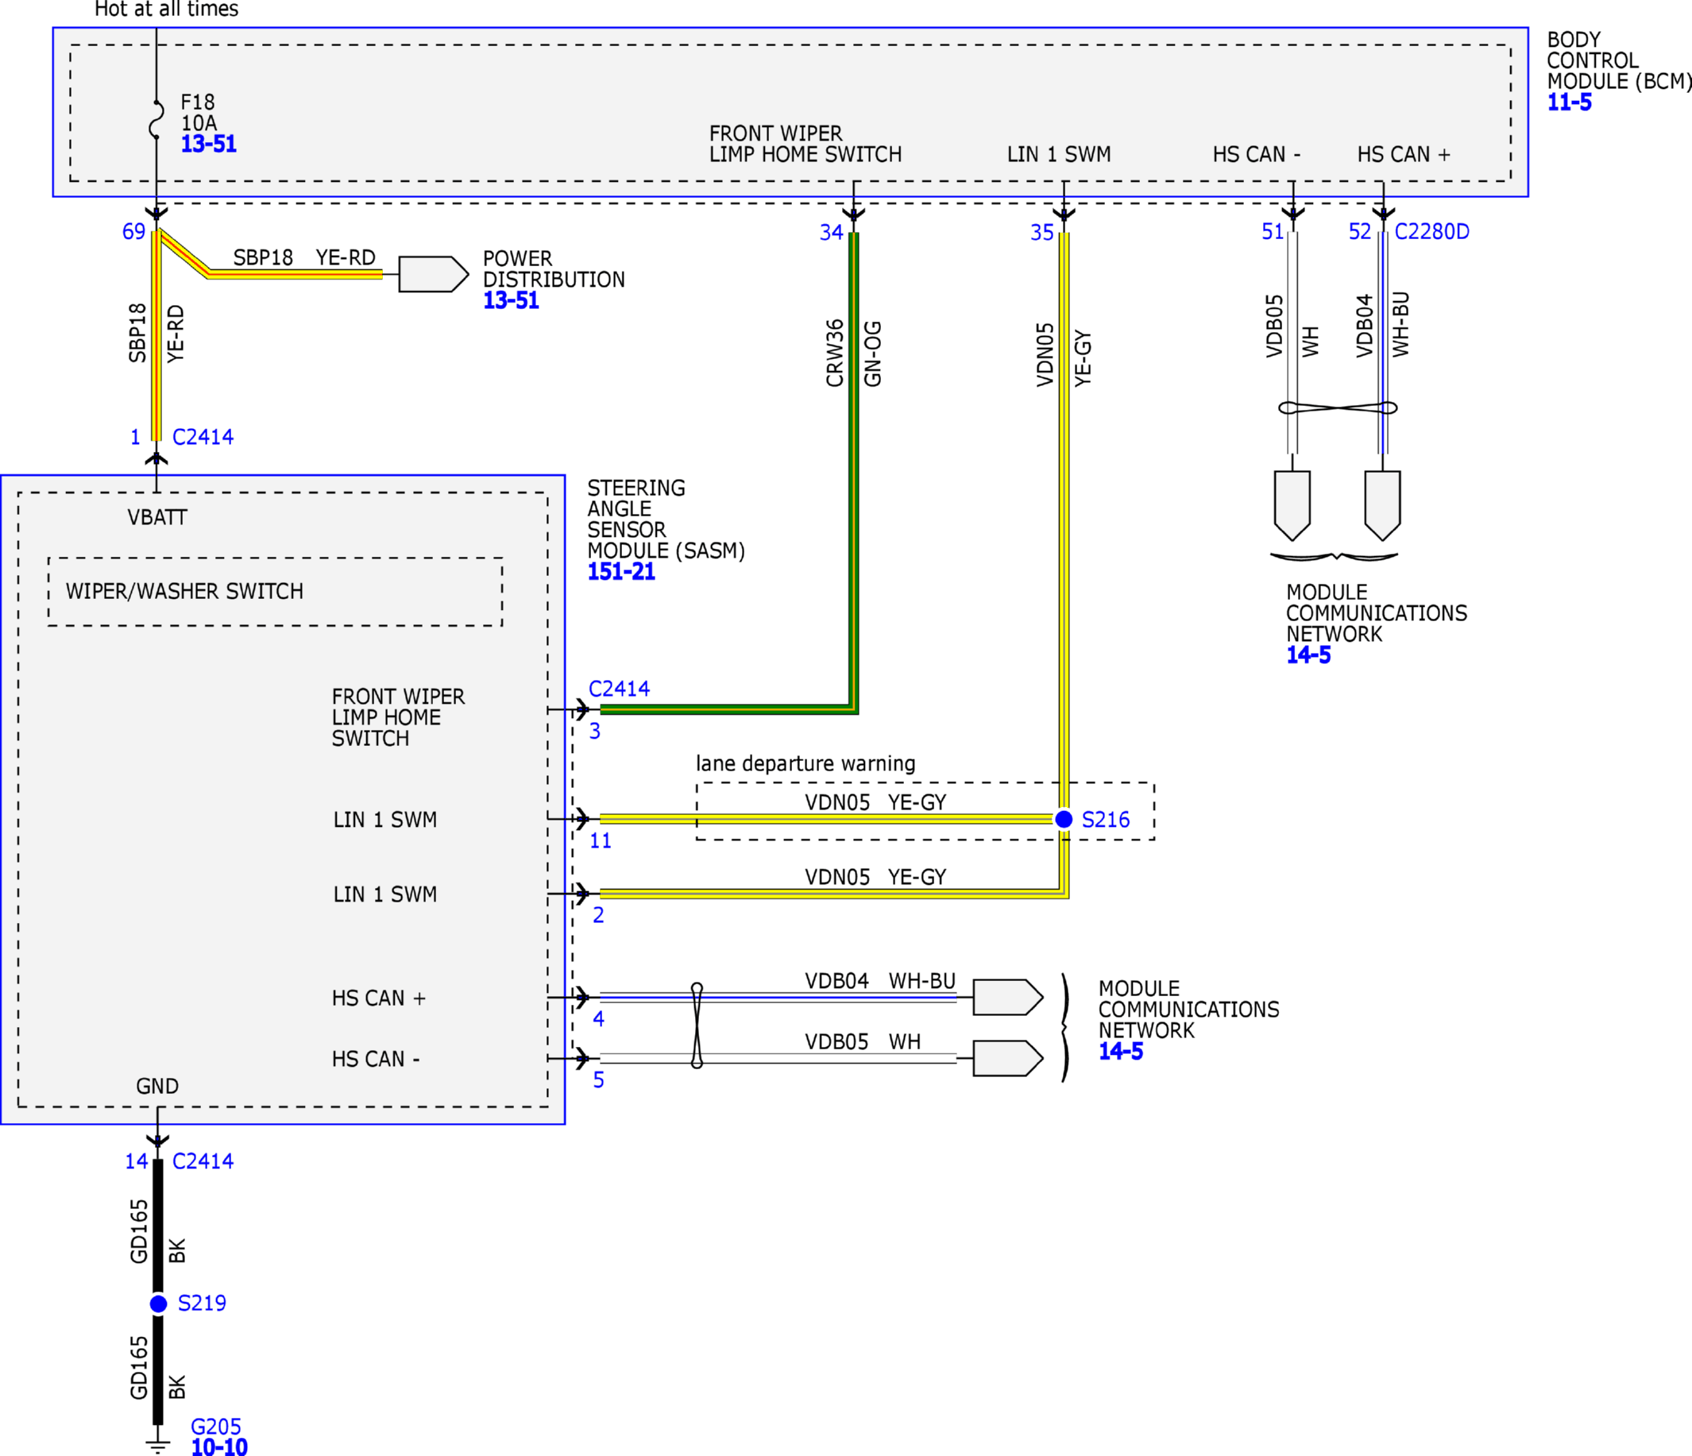
Task: Open the 10-10 ground G205 reference
Action: (219, 1447)
